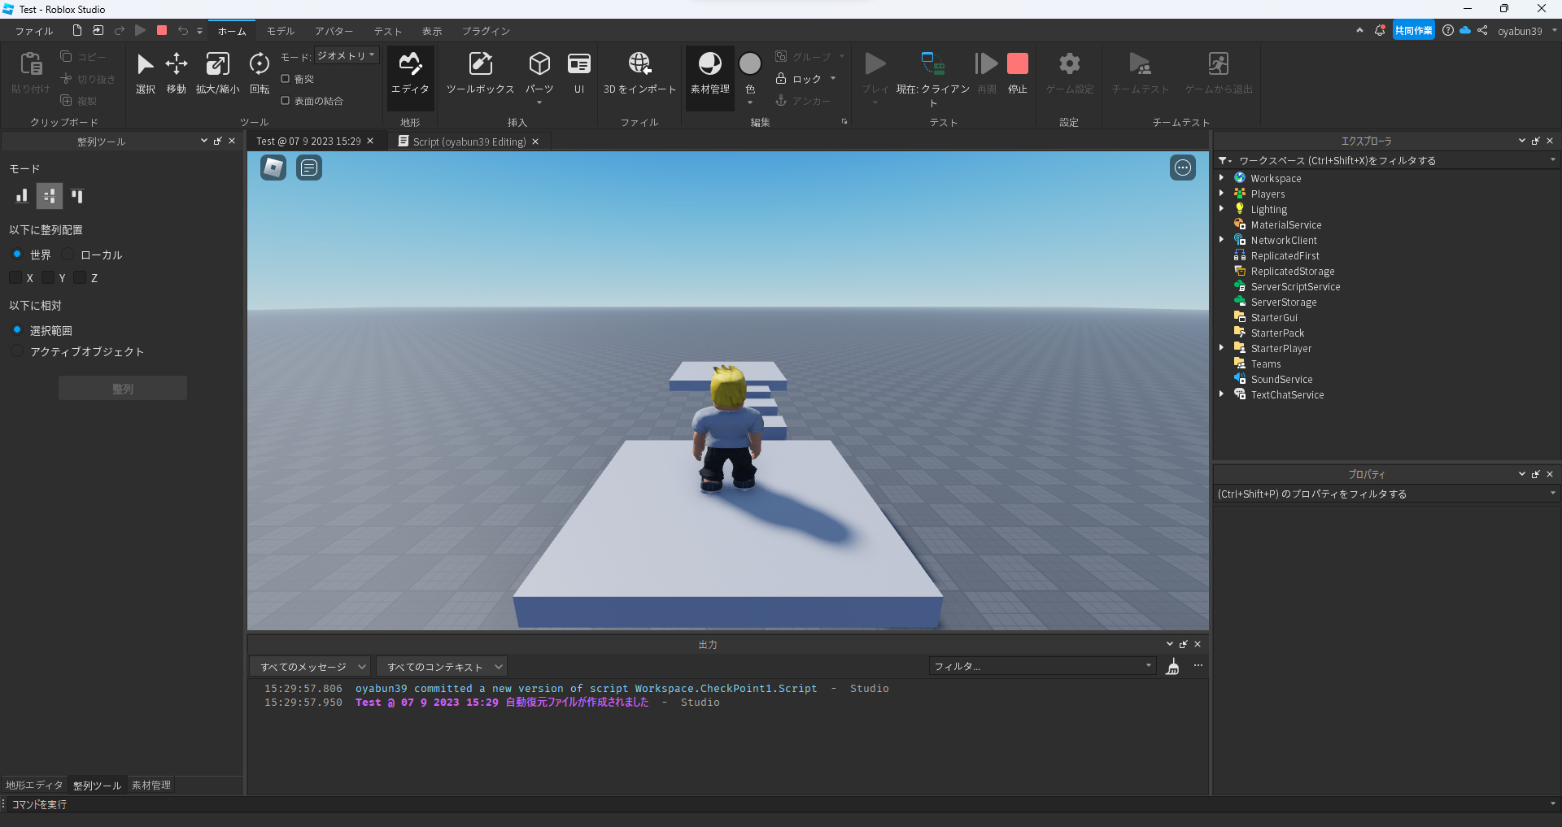This screenshot has height=827, width=1562.
Task: Open the oyabun39 account menu
Action: tap(1527, 31)
